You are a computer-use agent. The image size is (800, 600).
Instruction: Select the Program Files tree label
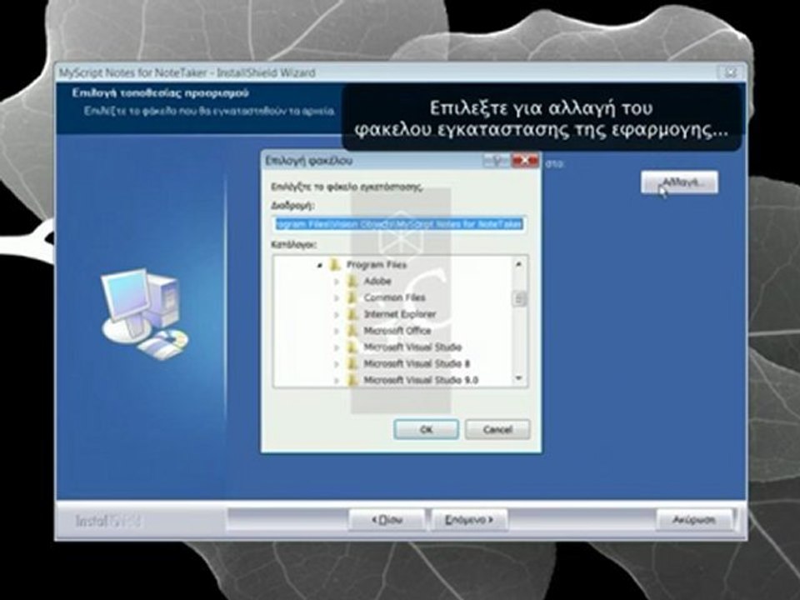(377, 265)
